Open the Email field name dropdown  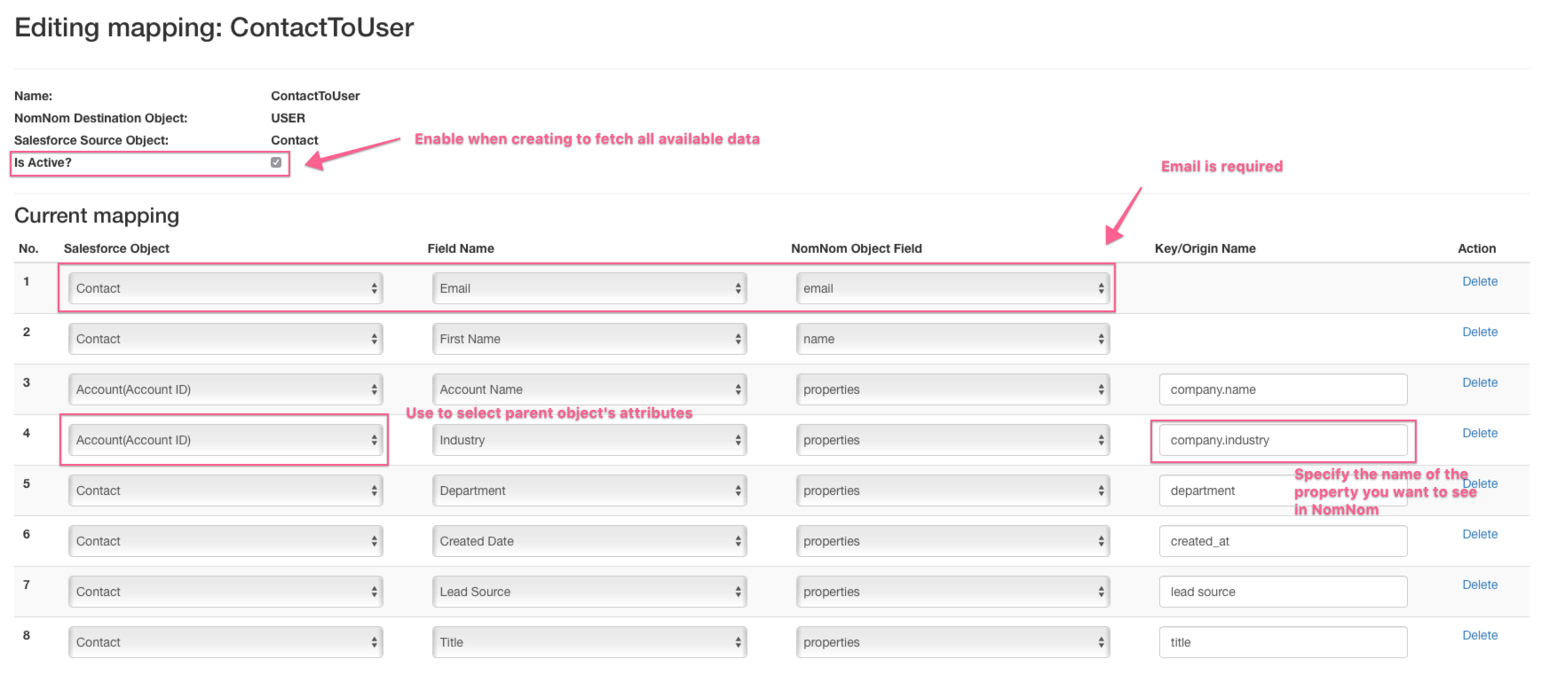[x=589, y=288]
